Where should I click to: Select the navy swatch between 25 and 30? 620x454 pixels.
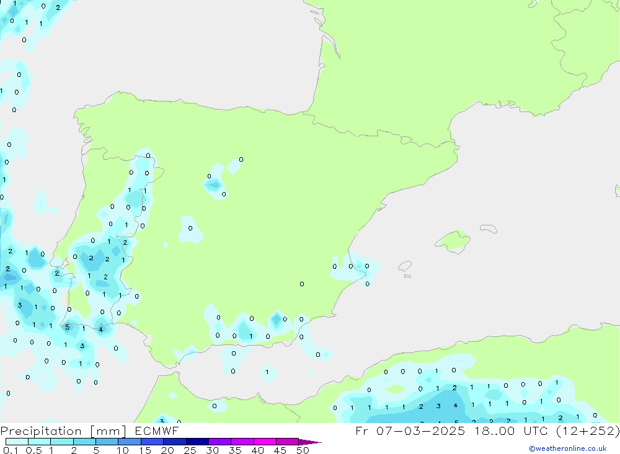pos(197,442)
